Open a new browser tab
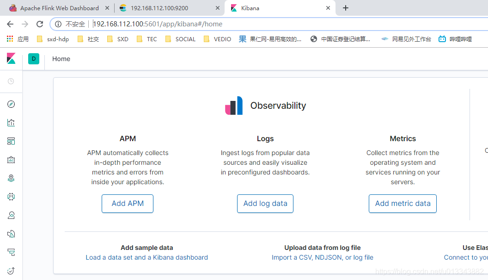This screenshot has height=280, width=488. click(346, 8)
